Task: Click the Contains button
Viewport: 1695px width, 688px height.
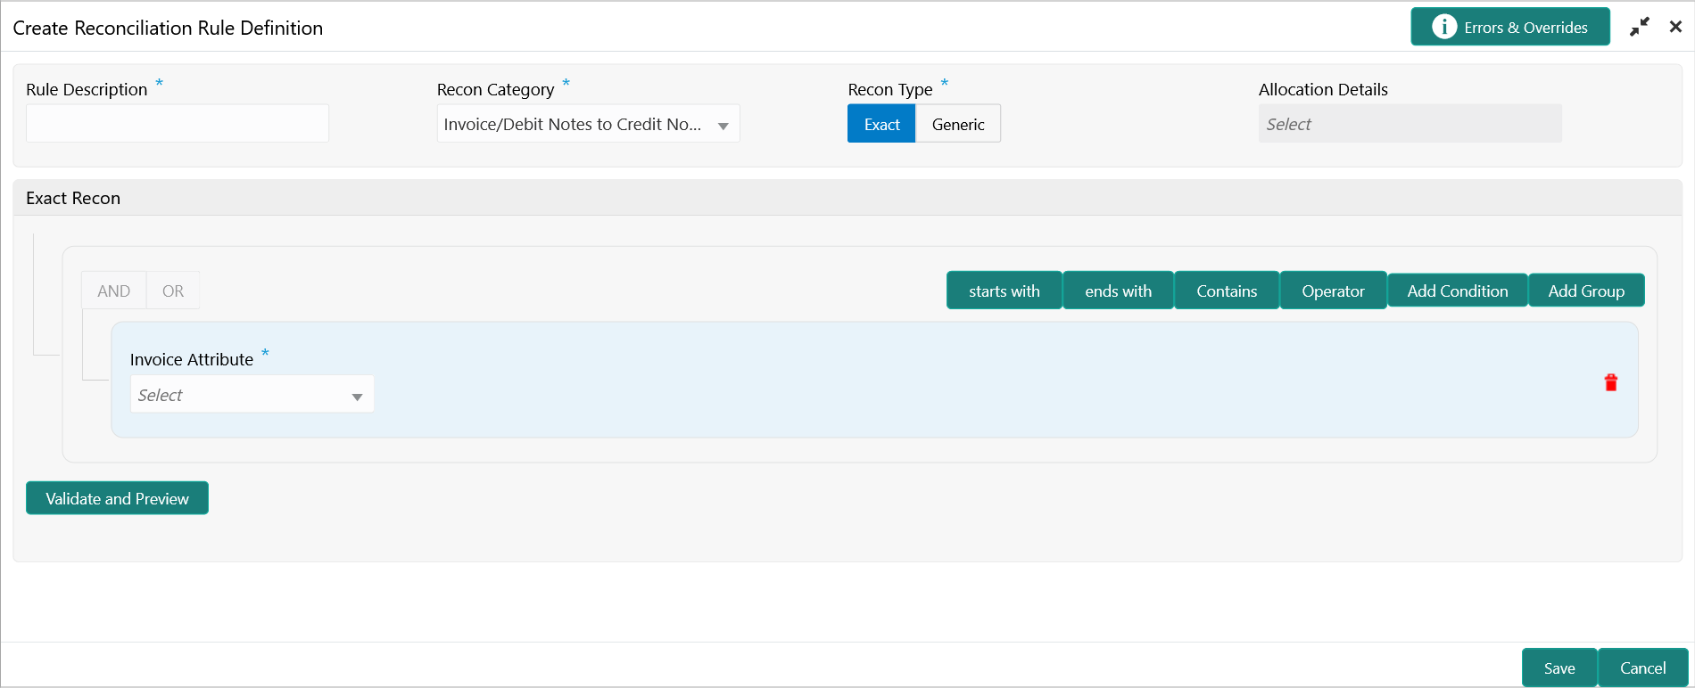Action: [1227, 291]
